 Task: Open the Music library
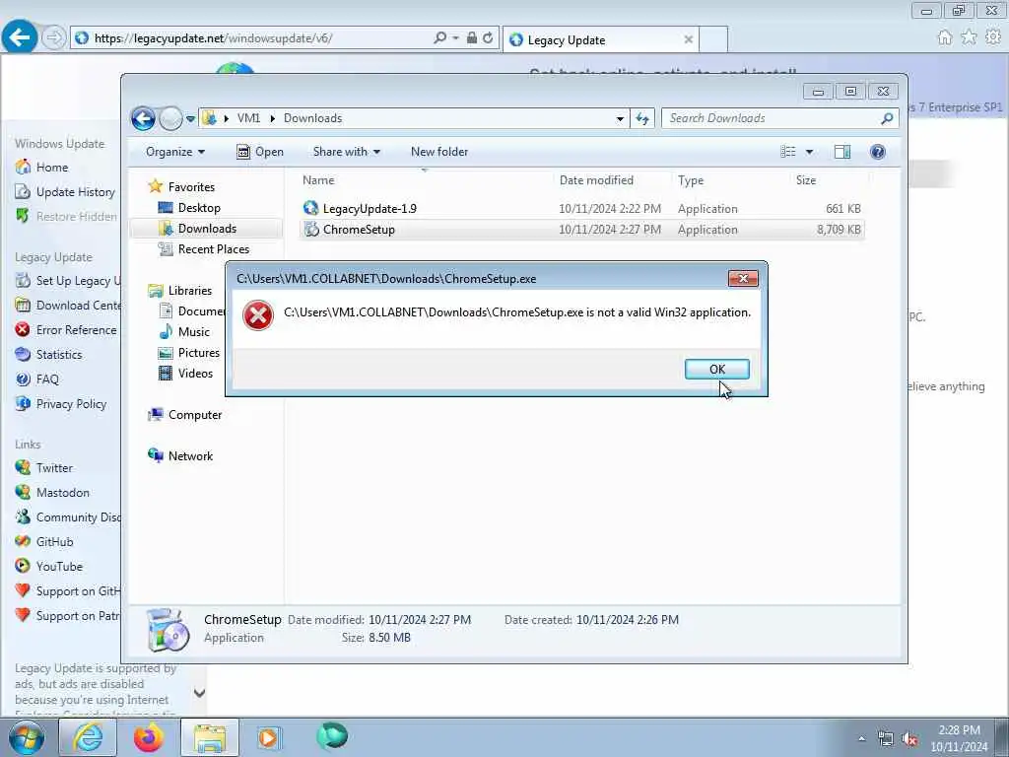click(194, 332)
